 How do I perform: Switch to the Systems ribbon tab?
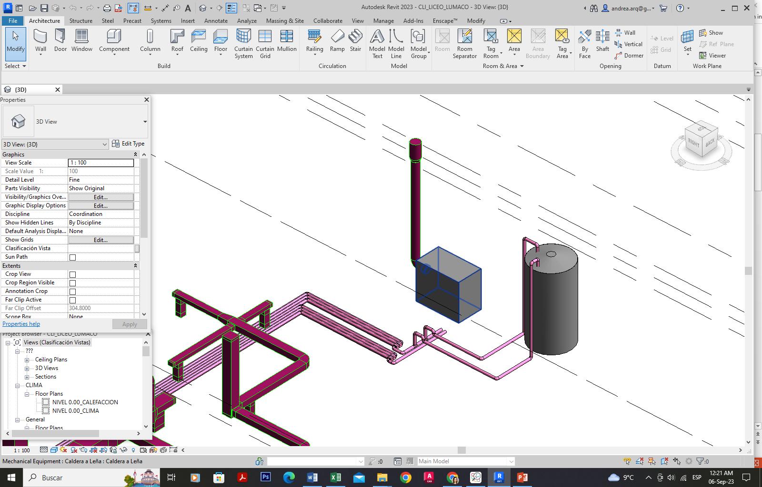pyautogui.click(x=161, y=21)
